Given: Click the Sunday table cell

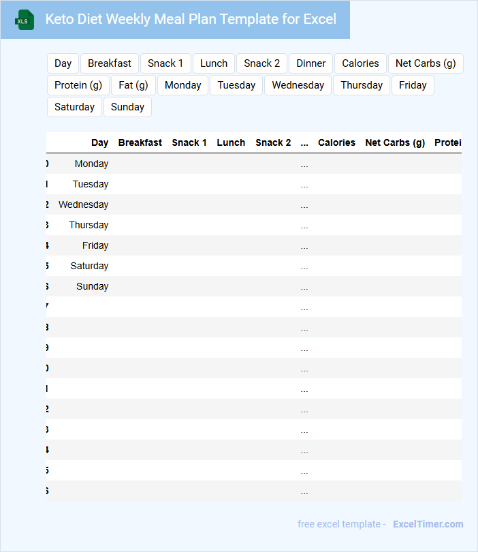Looking at the screenshot, I should pos(92,286).
